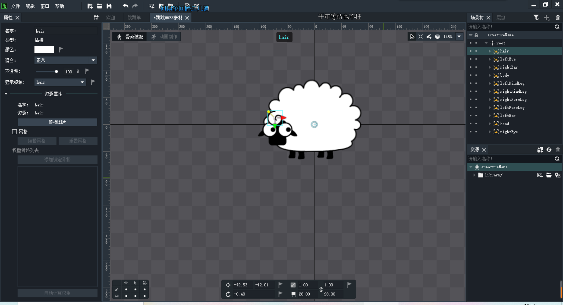Click the 替换图片 replace image button
Viewport: 563px width, 305px height.
point(57,122)
